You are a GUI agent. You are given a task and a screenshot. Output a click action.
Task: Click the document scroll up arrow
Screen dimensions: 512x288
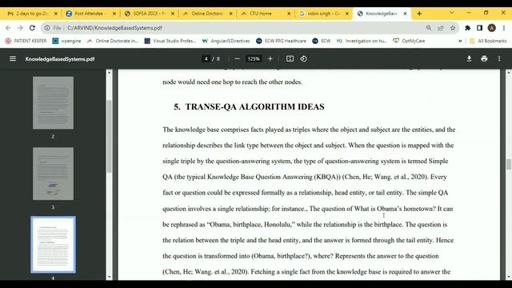[x=509, y=73]
